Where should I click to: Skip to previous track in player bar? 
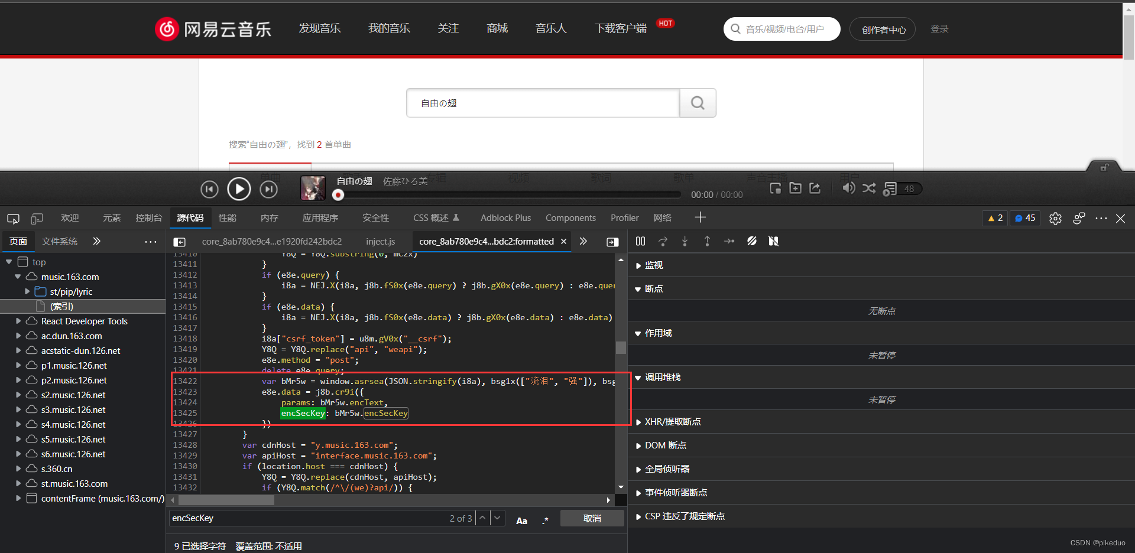pyautogui.click(x=209, y=189)
